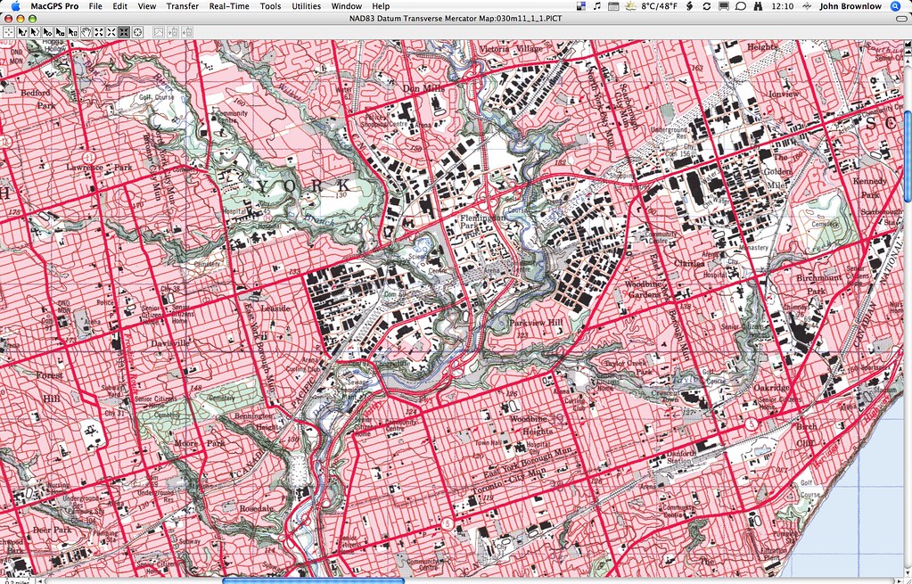Select the hand pan tool
This screenshot has width=912, height=584.
pos(86,31)
